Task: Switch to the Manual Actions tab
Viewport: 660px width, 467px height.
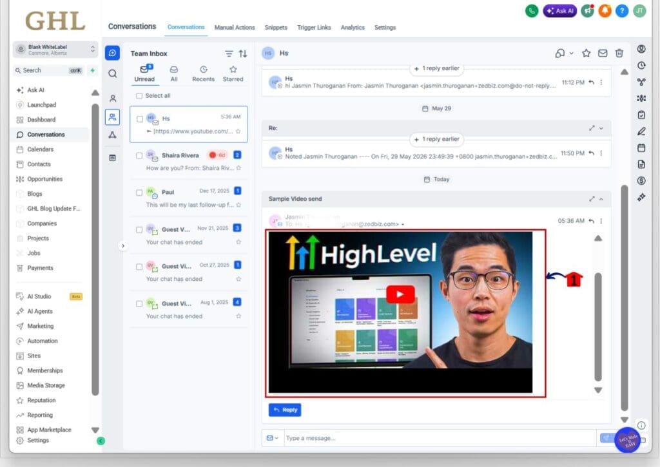Action: [235, 27]
